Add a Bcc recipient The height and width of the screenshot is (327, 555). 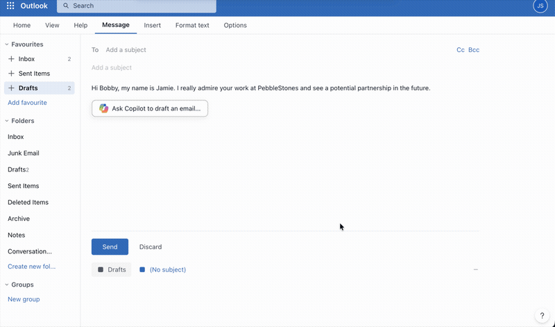(474, 50)
